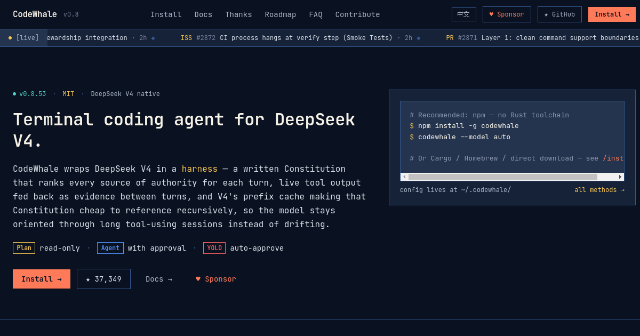This screenshot has width=640, height=336.
Task: Click the hero Install button
Action: (42, 279)
